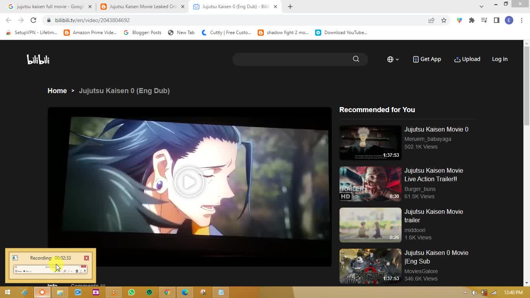The height and width of the screenshot is (298, 530).
Task: Open the Chrome three-dot menu
Action: point(521,20)
